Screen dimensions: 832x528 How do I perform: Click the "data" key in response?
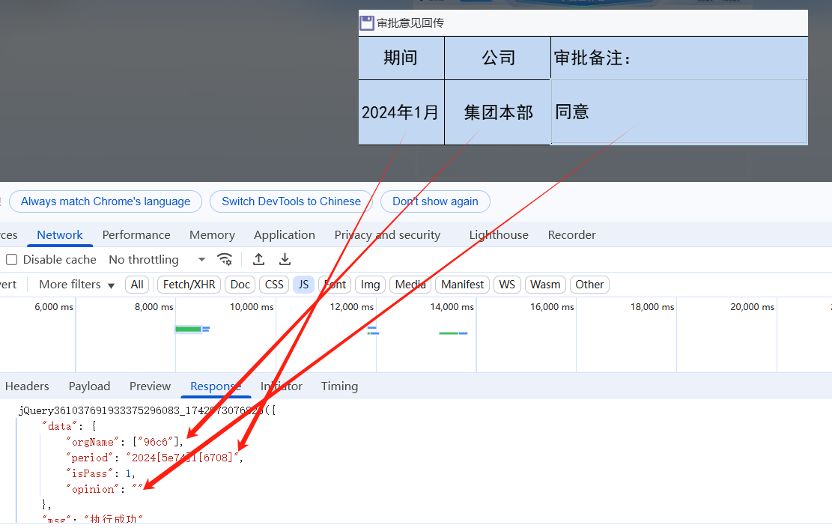(x=59, y=426)
